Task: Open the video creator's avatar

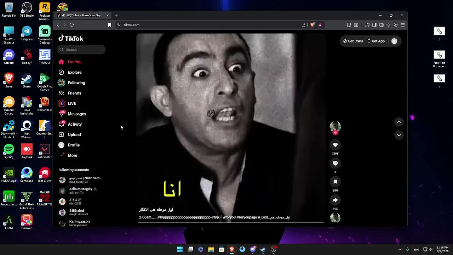Action: (x=335, y=126)
